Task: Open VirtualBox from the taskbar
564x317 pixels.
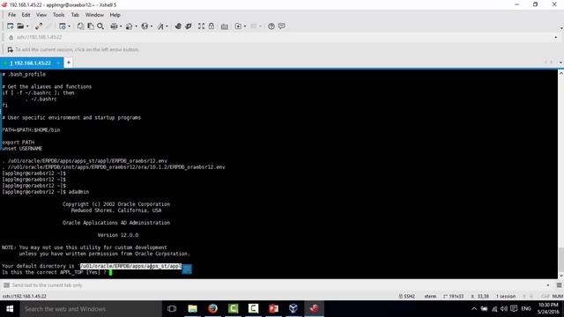Action: coord(293,309)
